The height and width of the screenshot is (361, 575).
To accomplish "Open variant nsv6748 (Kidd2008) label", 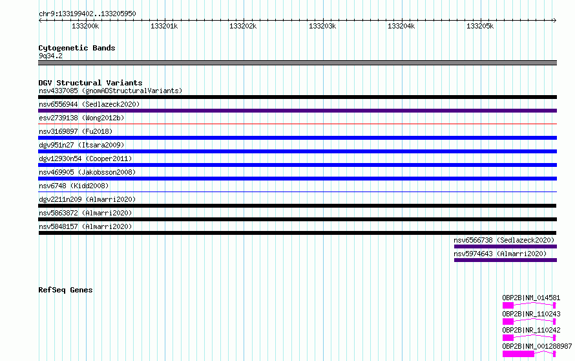I will pos(74,186).
